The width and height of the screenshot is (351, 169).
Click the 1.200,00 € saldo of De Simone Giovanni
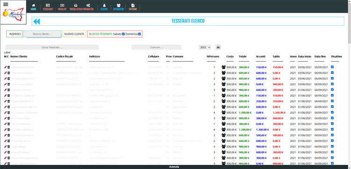tap(279, 113)
